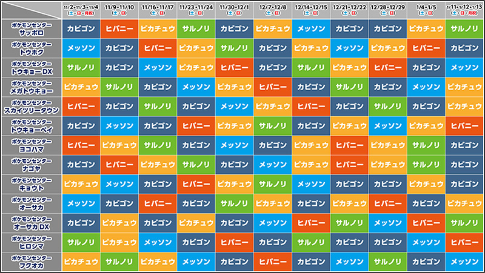Select トウキョーDX's メッソン cell under 11/16・11/17
Viewport: 485px width, 273px height.
tap(158, 68)
